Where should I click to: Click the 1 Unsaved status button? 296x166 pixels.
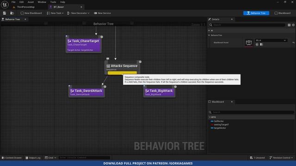(257, 158)
